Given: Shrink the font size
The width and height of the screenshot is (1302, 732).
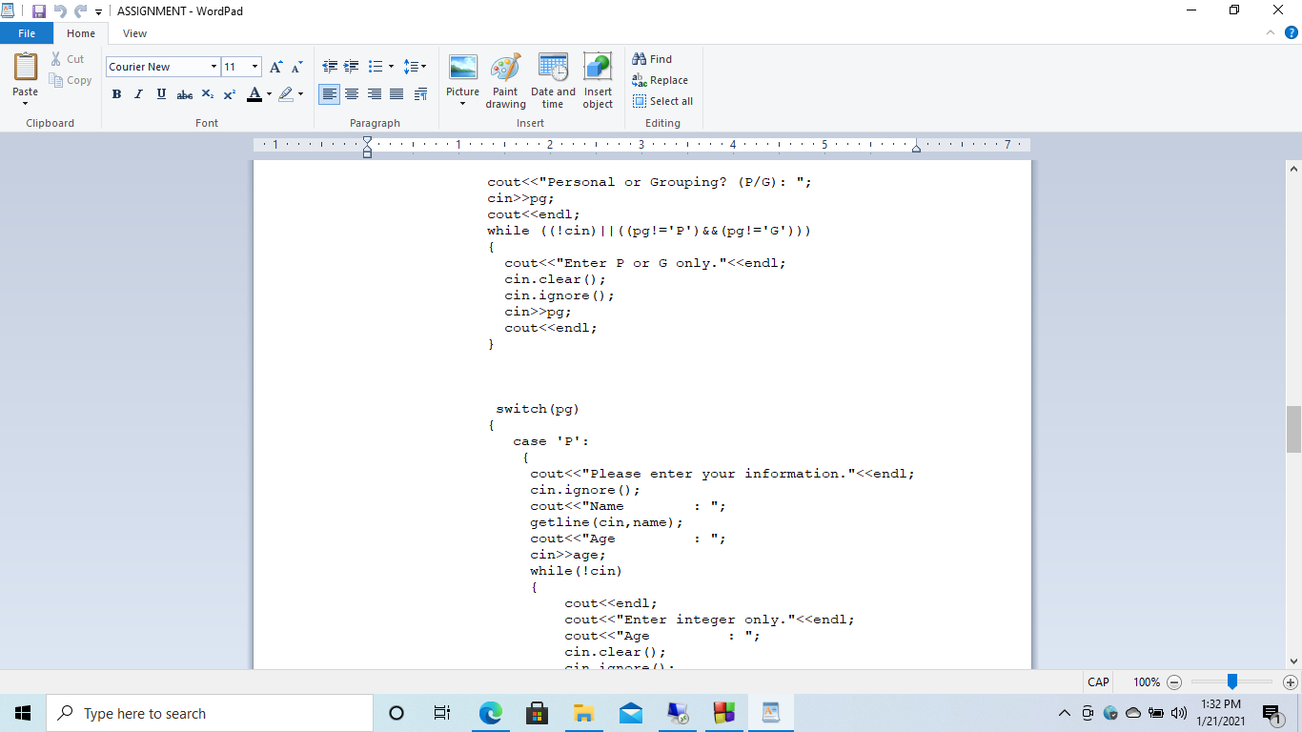Looking at the screenshot, I should [296, 67].
